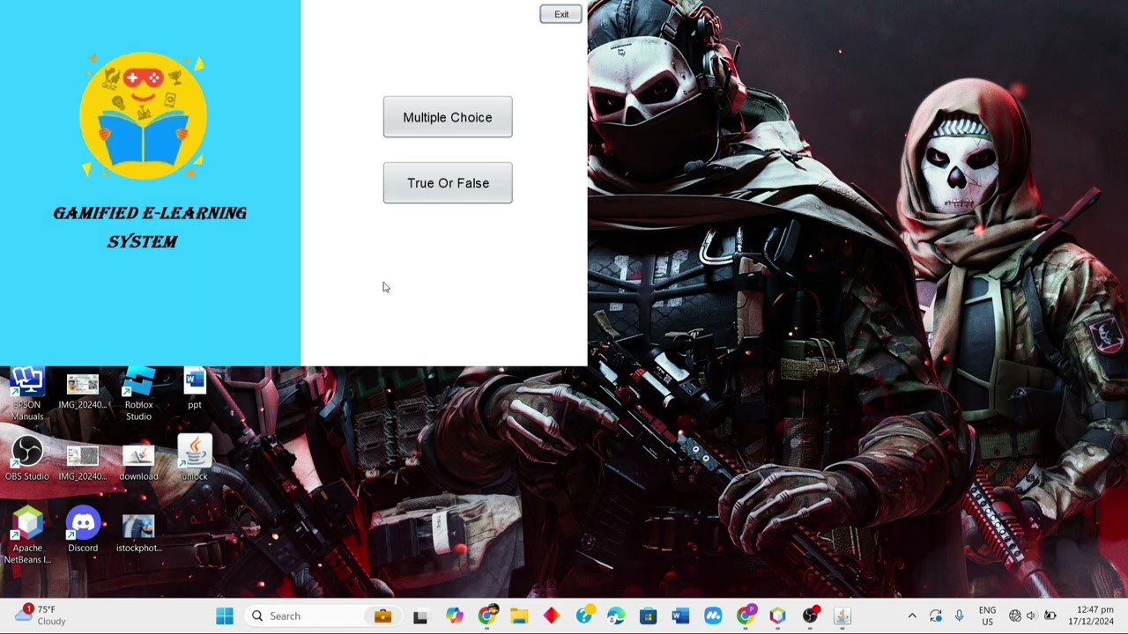
Task: Open Task View on the taskbar
Action: tap(420, 616)
